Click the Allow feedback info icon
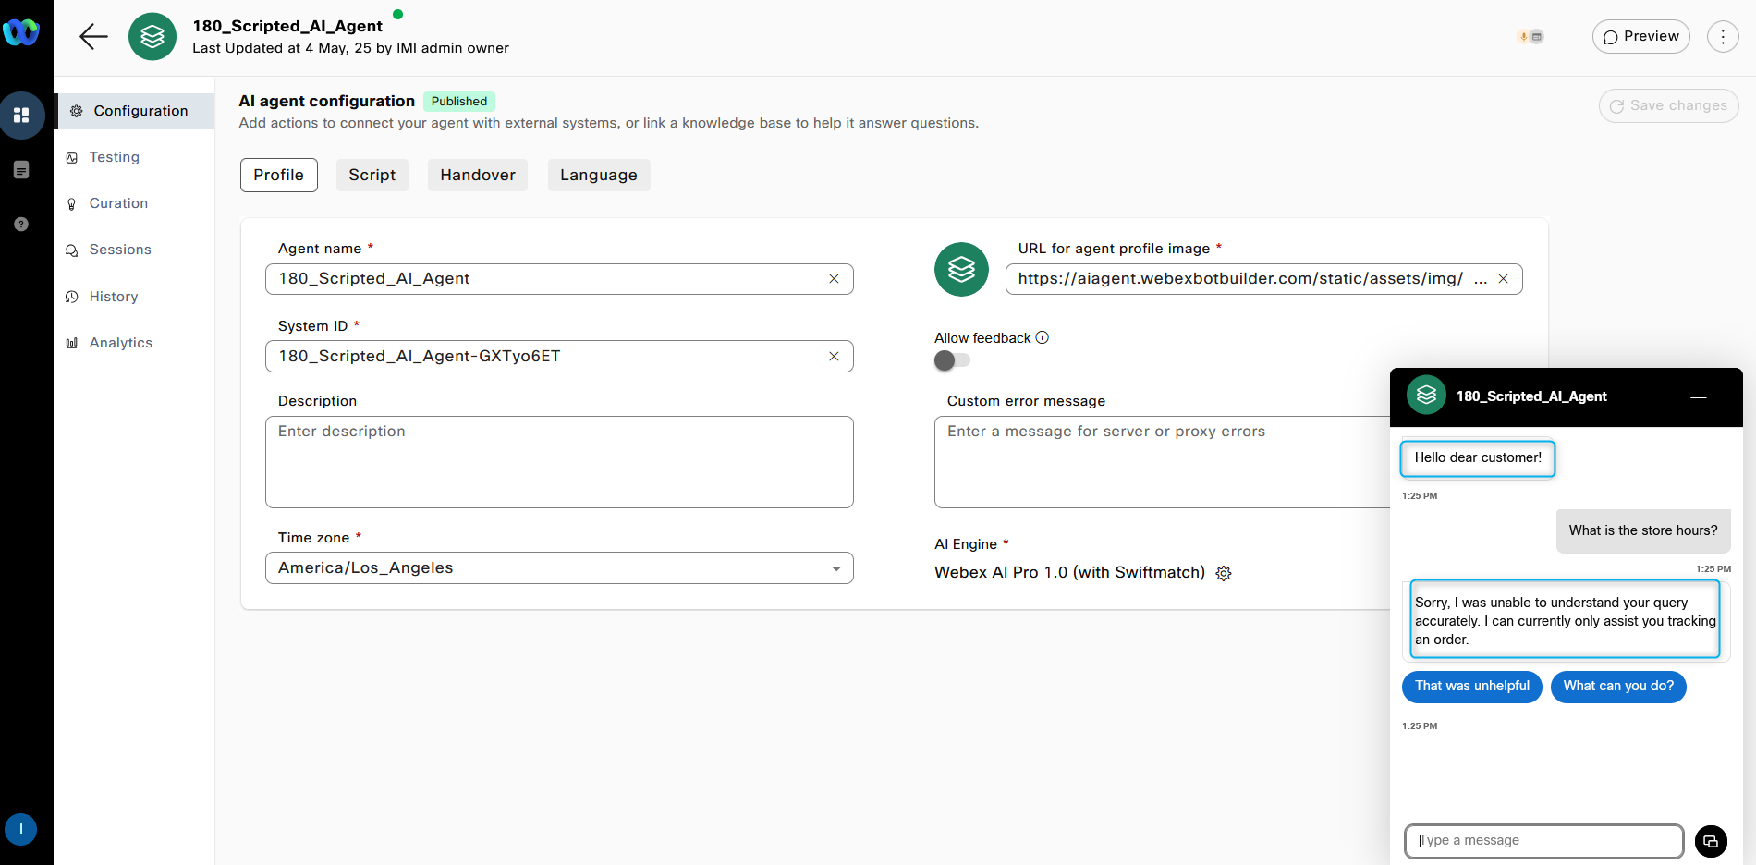This screenshot has height=865, width=1756. [x=1043, y=337]
